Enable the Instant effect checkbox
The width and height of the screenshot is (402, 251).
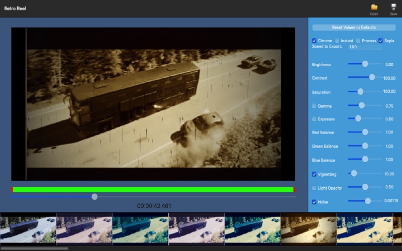tap(337, 41)
